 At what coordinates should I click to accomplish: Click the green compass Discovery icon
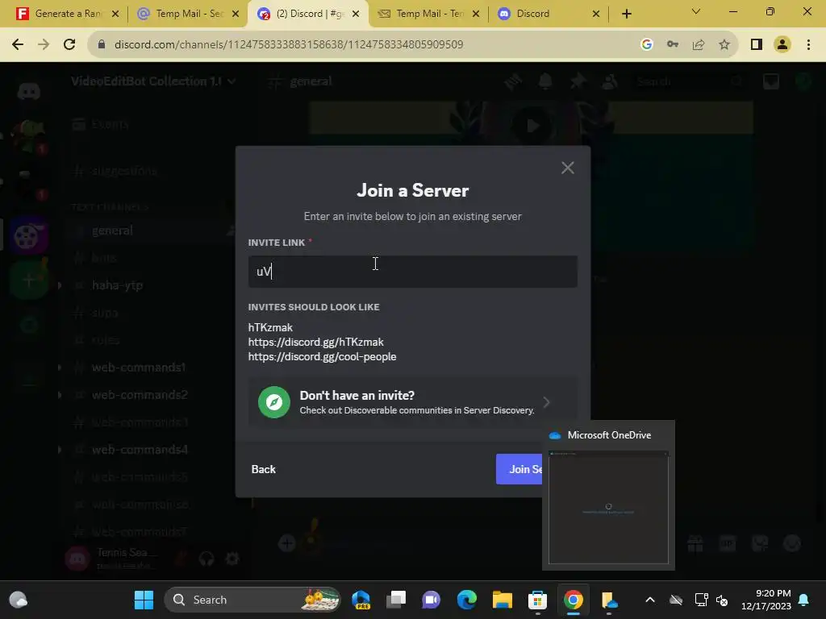click(x=274, y=402)
